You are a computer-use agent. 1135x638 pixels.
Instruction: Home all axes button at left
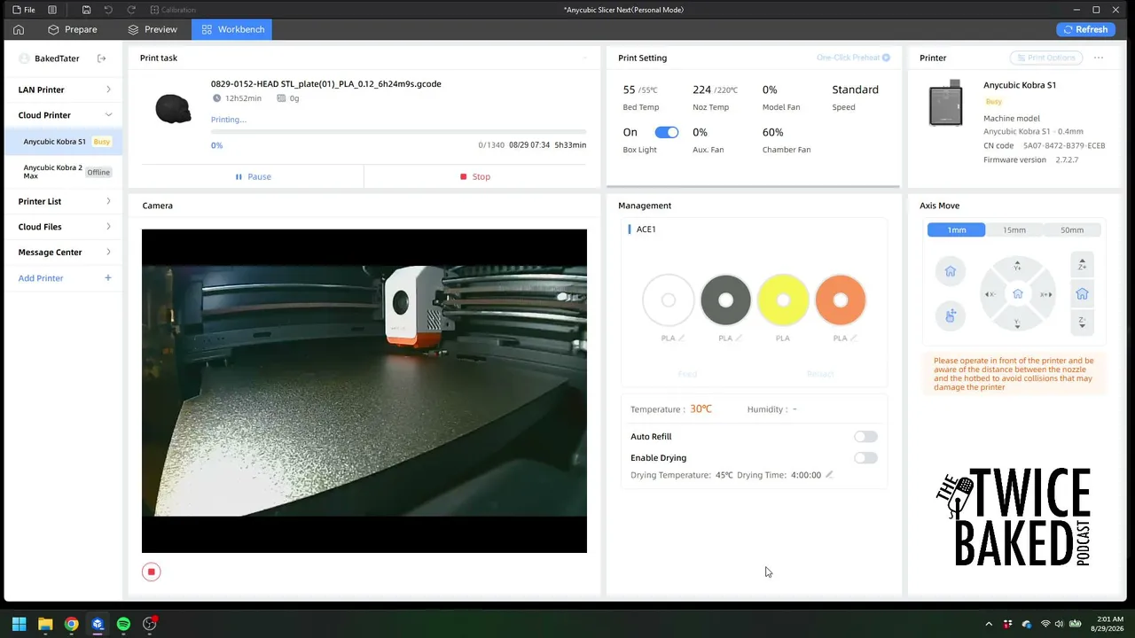pos(951,271)
